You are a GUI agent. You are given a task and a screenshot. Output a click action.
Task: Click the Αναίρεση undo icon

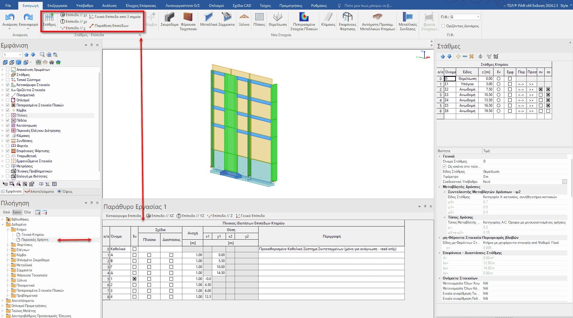click(x=10, y=18)
